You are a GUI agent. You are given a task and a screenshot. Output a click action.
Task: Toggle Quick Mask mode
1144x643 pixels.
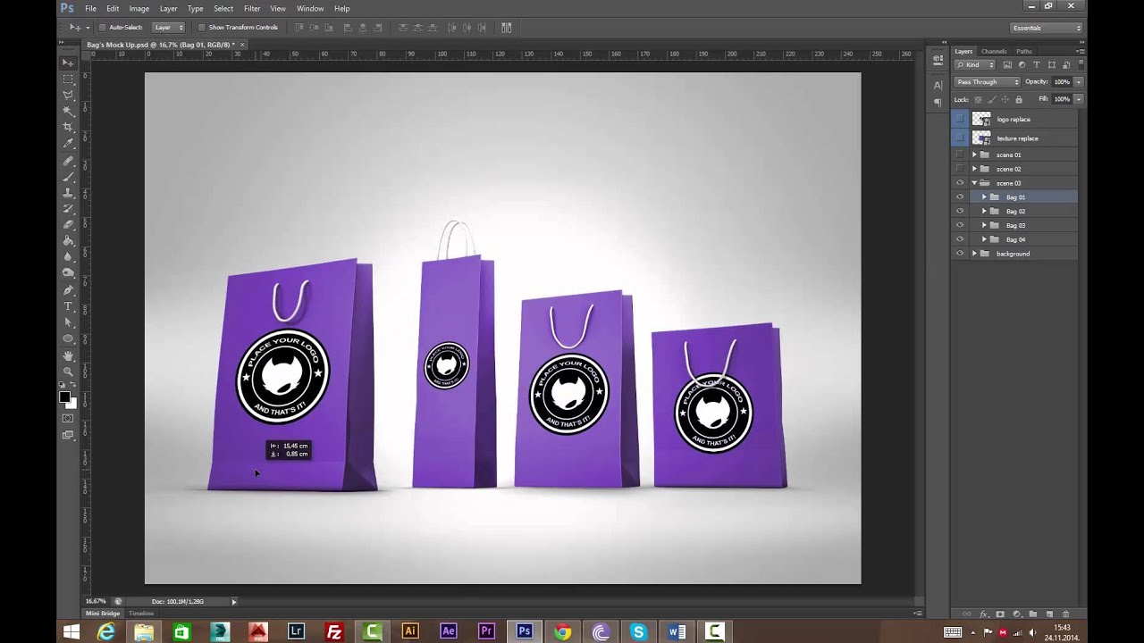click(68, 419)
